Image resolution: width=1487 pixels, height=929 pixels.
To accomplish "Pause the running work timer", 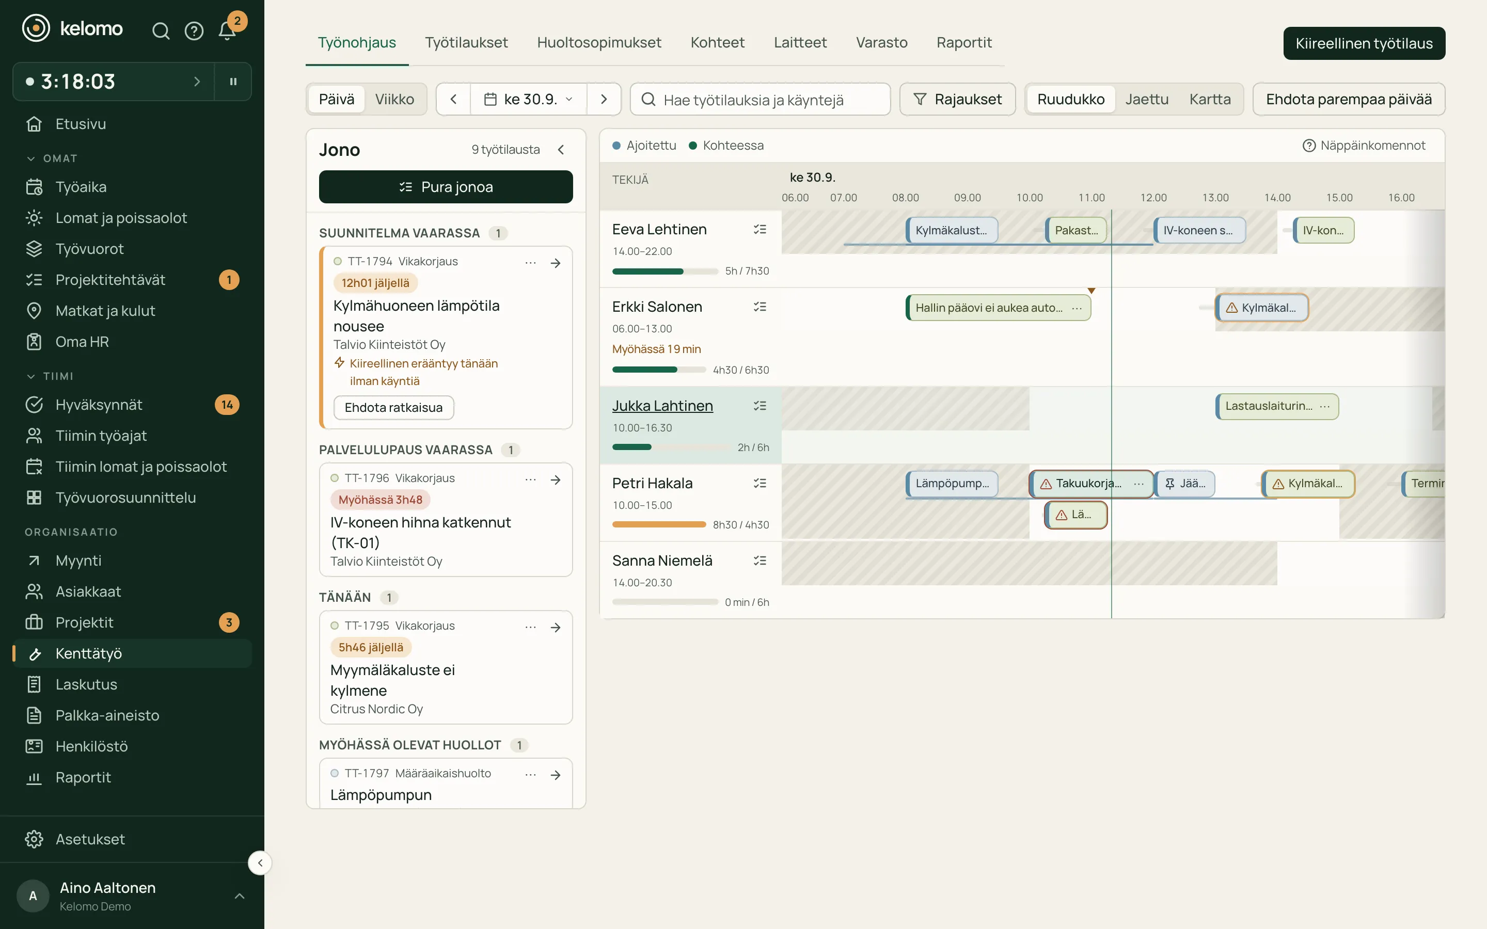I will coord(233,81).
